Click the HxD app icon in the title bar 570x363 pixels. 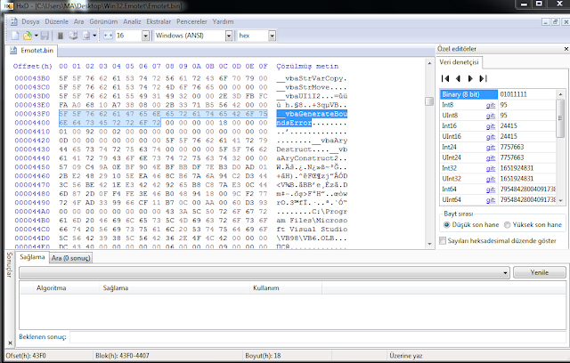(x=8, y=6)
